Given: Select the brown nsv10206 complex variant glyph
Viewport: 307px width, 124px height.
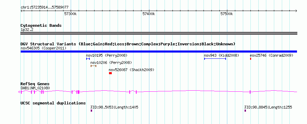Looking at the screenshot, I should point(93,66).
